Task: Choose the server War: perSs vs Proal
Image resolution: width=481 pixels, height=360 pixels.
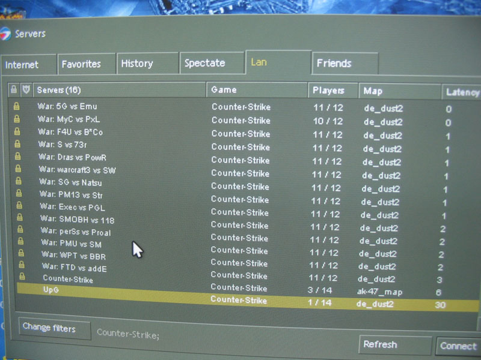Action: pos(76,232)
